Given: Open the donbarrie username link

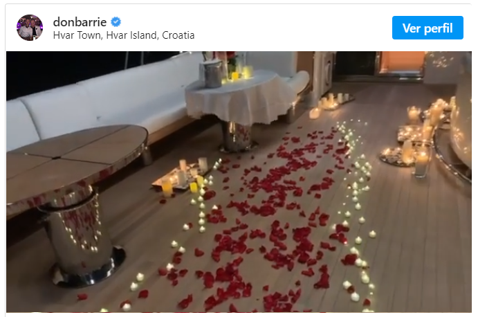Looking at the screenshot, I should [80, 22].
